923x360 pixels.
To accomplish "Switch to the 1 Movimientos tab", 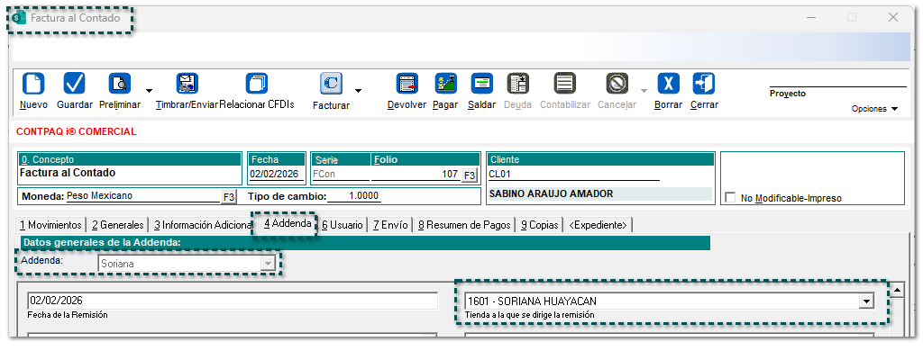I will click(50, 225).
